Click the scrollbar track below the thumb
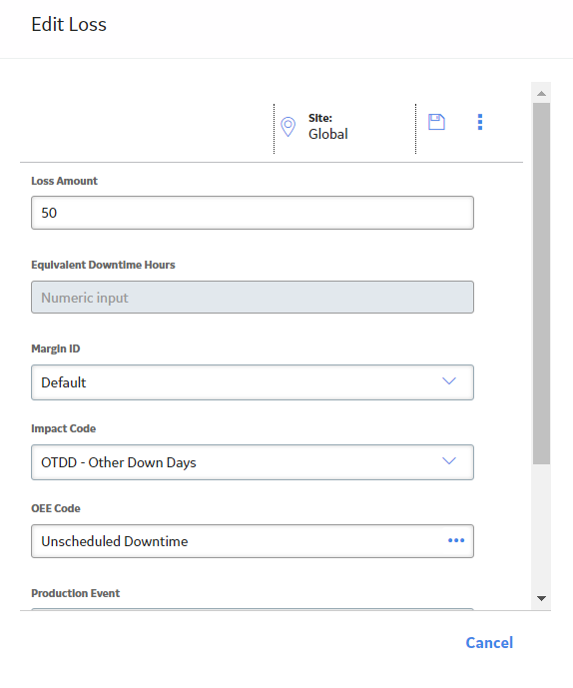The width and height of the screenshot is (573, 688). pos(541,526)
